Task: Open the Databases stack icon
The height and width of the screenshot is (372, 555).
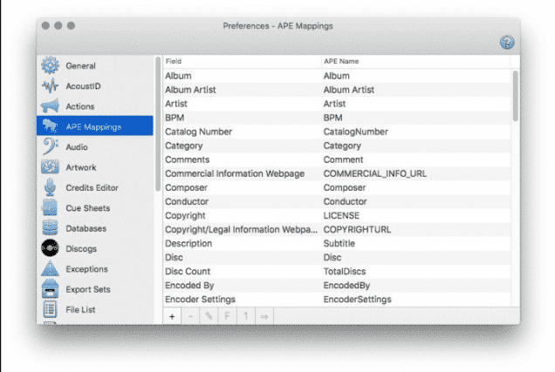Action: click(x=50, y=228)
